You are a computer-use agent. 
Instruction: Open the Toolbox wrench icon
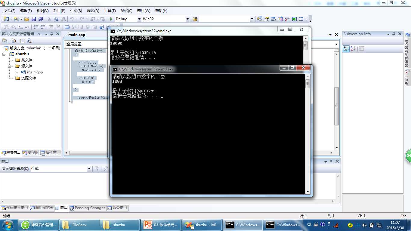pyautogui.click(x=287, y=19)
